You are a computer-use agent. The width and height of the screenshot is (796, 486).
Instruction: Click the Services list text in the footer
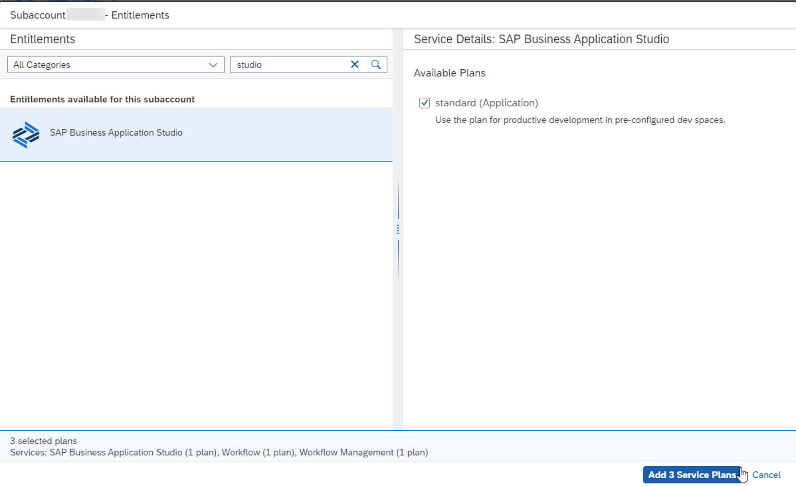pyautogui.click(x=219, y=452)
